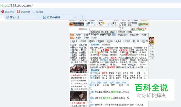Close the 网址大全 tab
This screenshot has height=107, width=181.
(x=38, y=17)
